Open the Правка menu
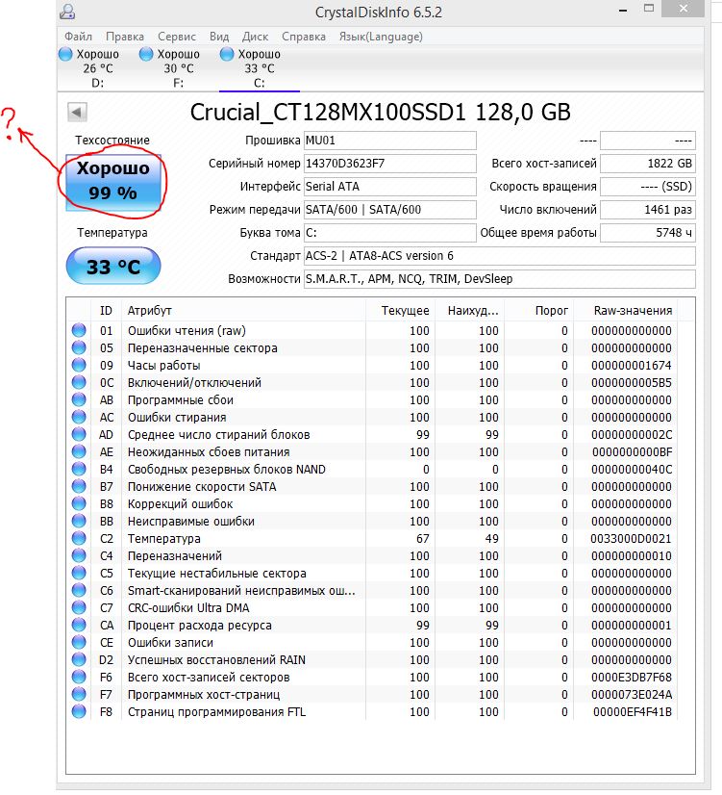Viewport: 722px width, 795px height. (125, 37)
